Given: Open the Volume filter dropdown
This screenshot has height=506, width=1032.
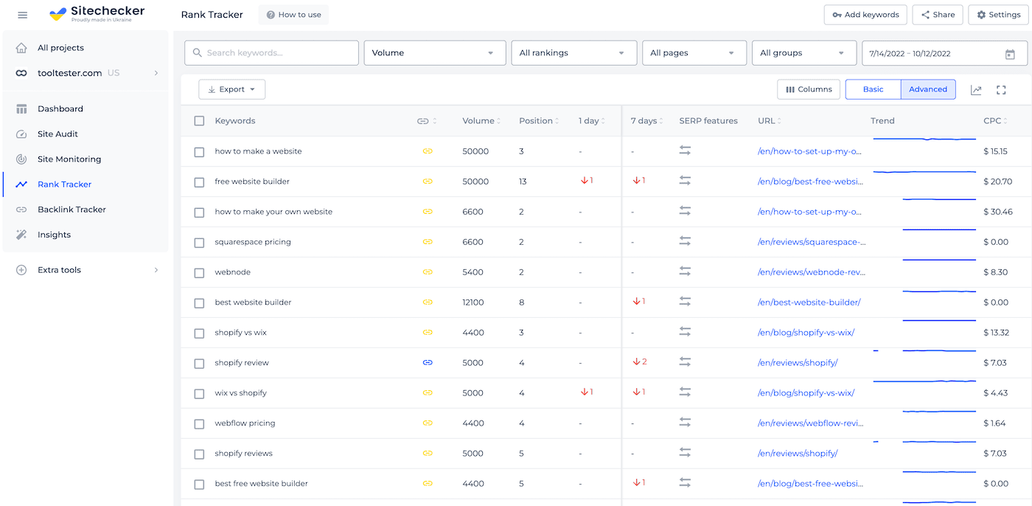Looking at the screenshot, I should [435, 53].
